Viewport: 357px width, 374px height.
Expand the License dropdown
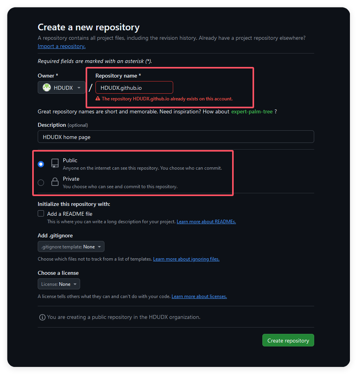tap(59, 284)
